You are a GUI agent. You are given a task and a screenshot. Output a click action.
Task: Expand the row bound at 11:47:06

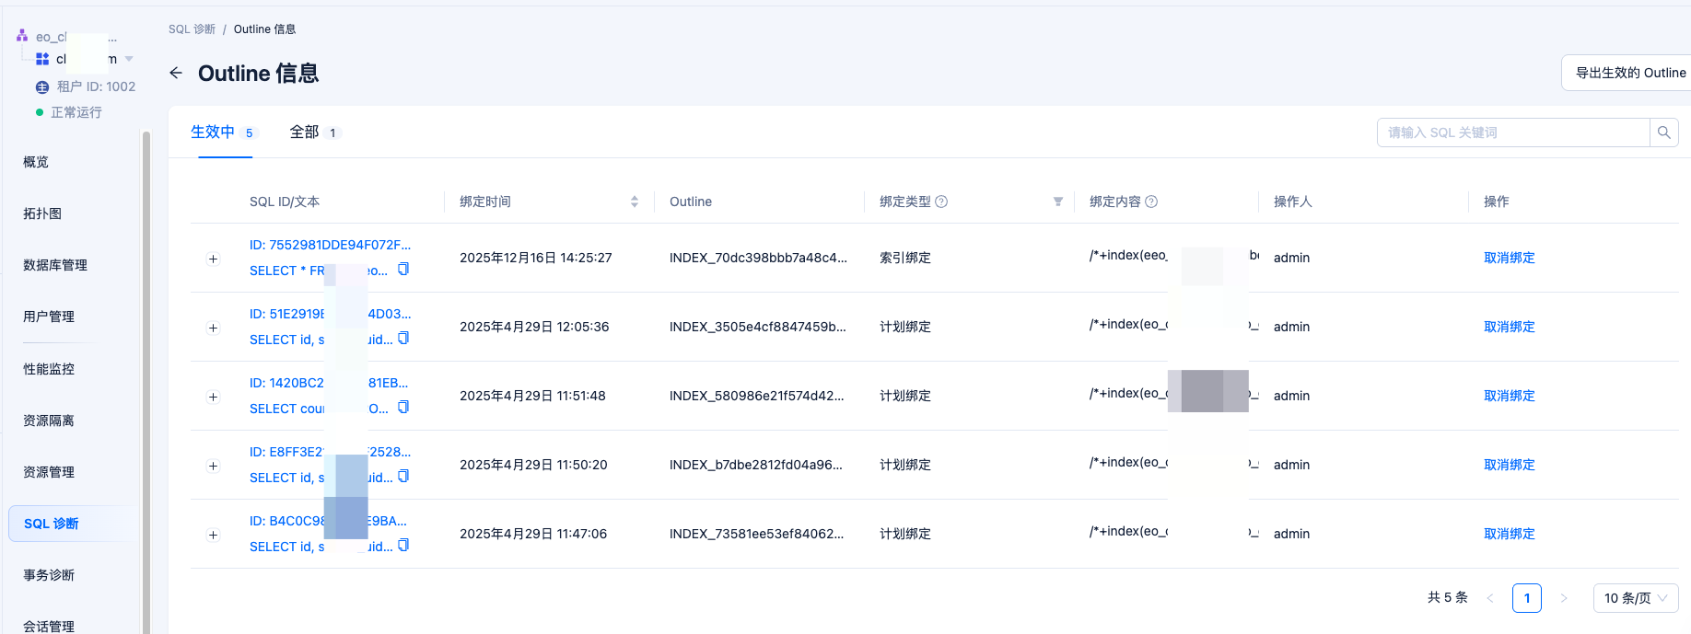[x=213, y=535]
